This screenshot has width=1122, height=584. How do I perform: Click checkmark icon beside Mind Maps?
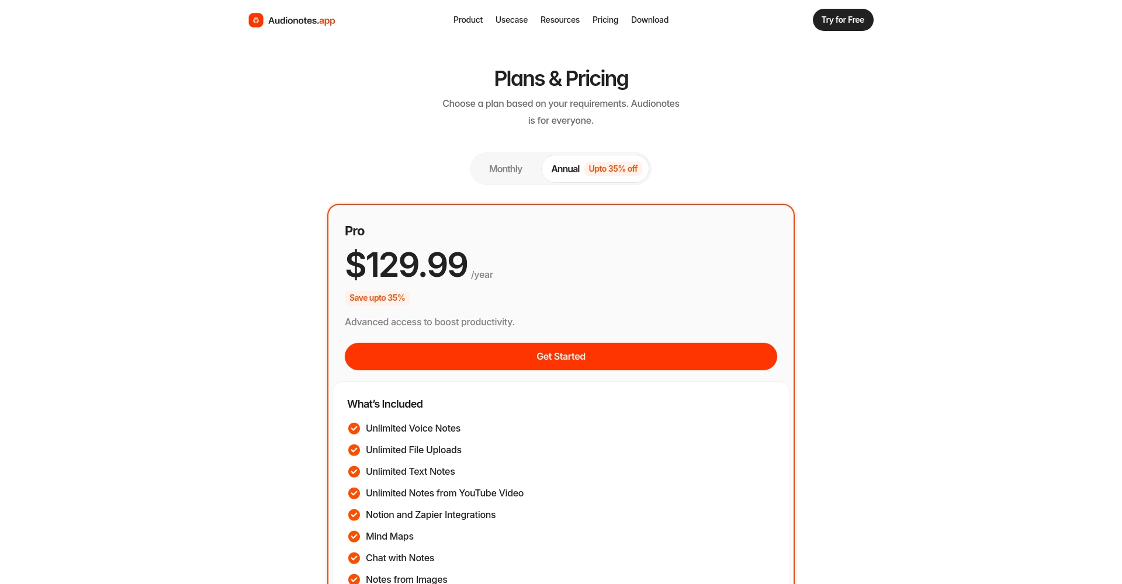pyautogui.click(x=354, y=537)
